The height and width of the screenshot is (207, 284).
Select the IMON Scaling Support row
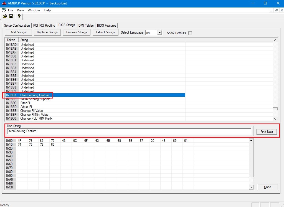95,99
